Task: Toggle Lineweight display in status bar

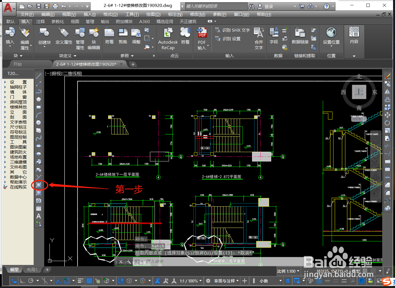Action: coord(81,281)
